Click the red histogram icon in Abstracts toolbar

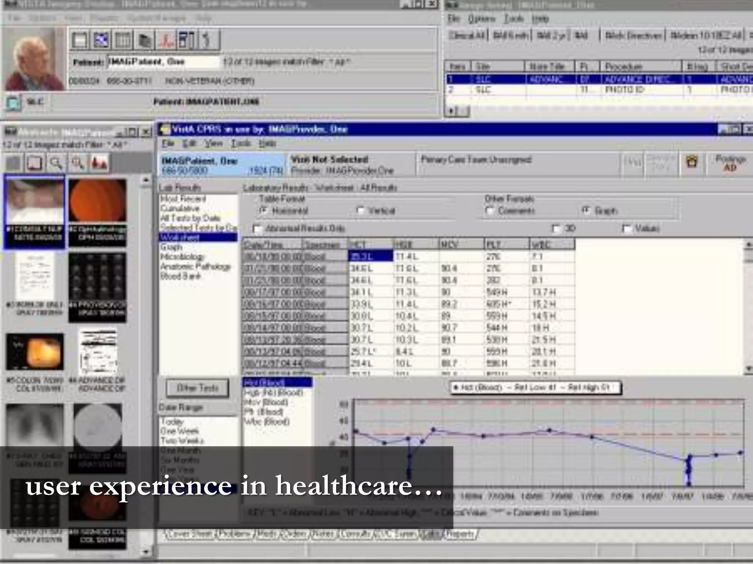99,163
